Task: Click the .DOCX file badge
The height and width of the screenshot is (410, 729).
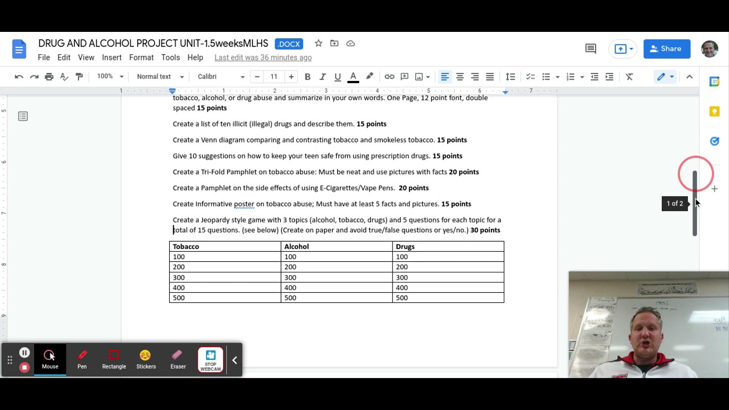Action: tap(289, 44)
